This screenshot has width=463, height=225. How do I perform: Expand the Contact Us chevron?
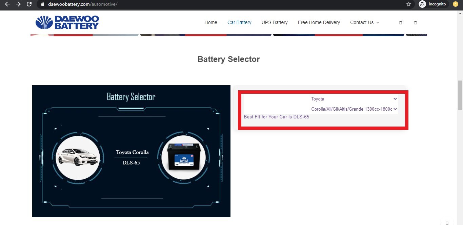pos(378,23)
